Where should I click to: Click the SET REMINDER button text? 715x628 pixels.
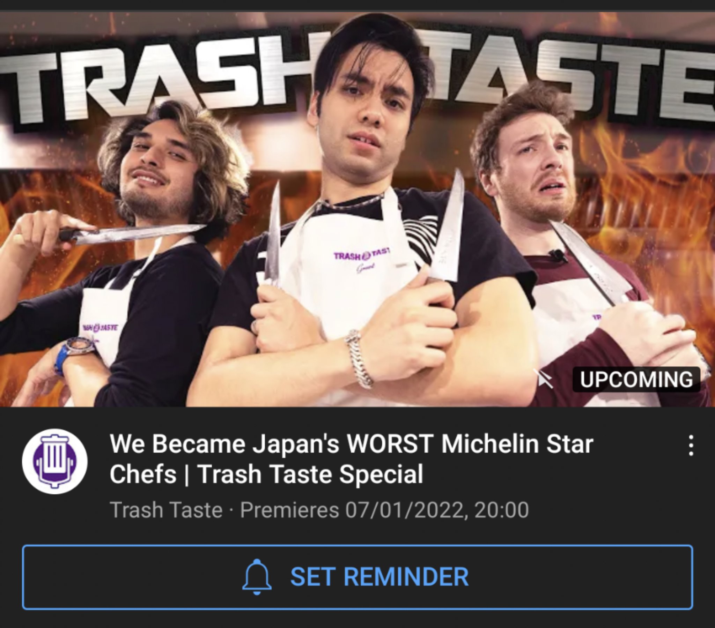379,577
